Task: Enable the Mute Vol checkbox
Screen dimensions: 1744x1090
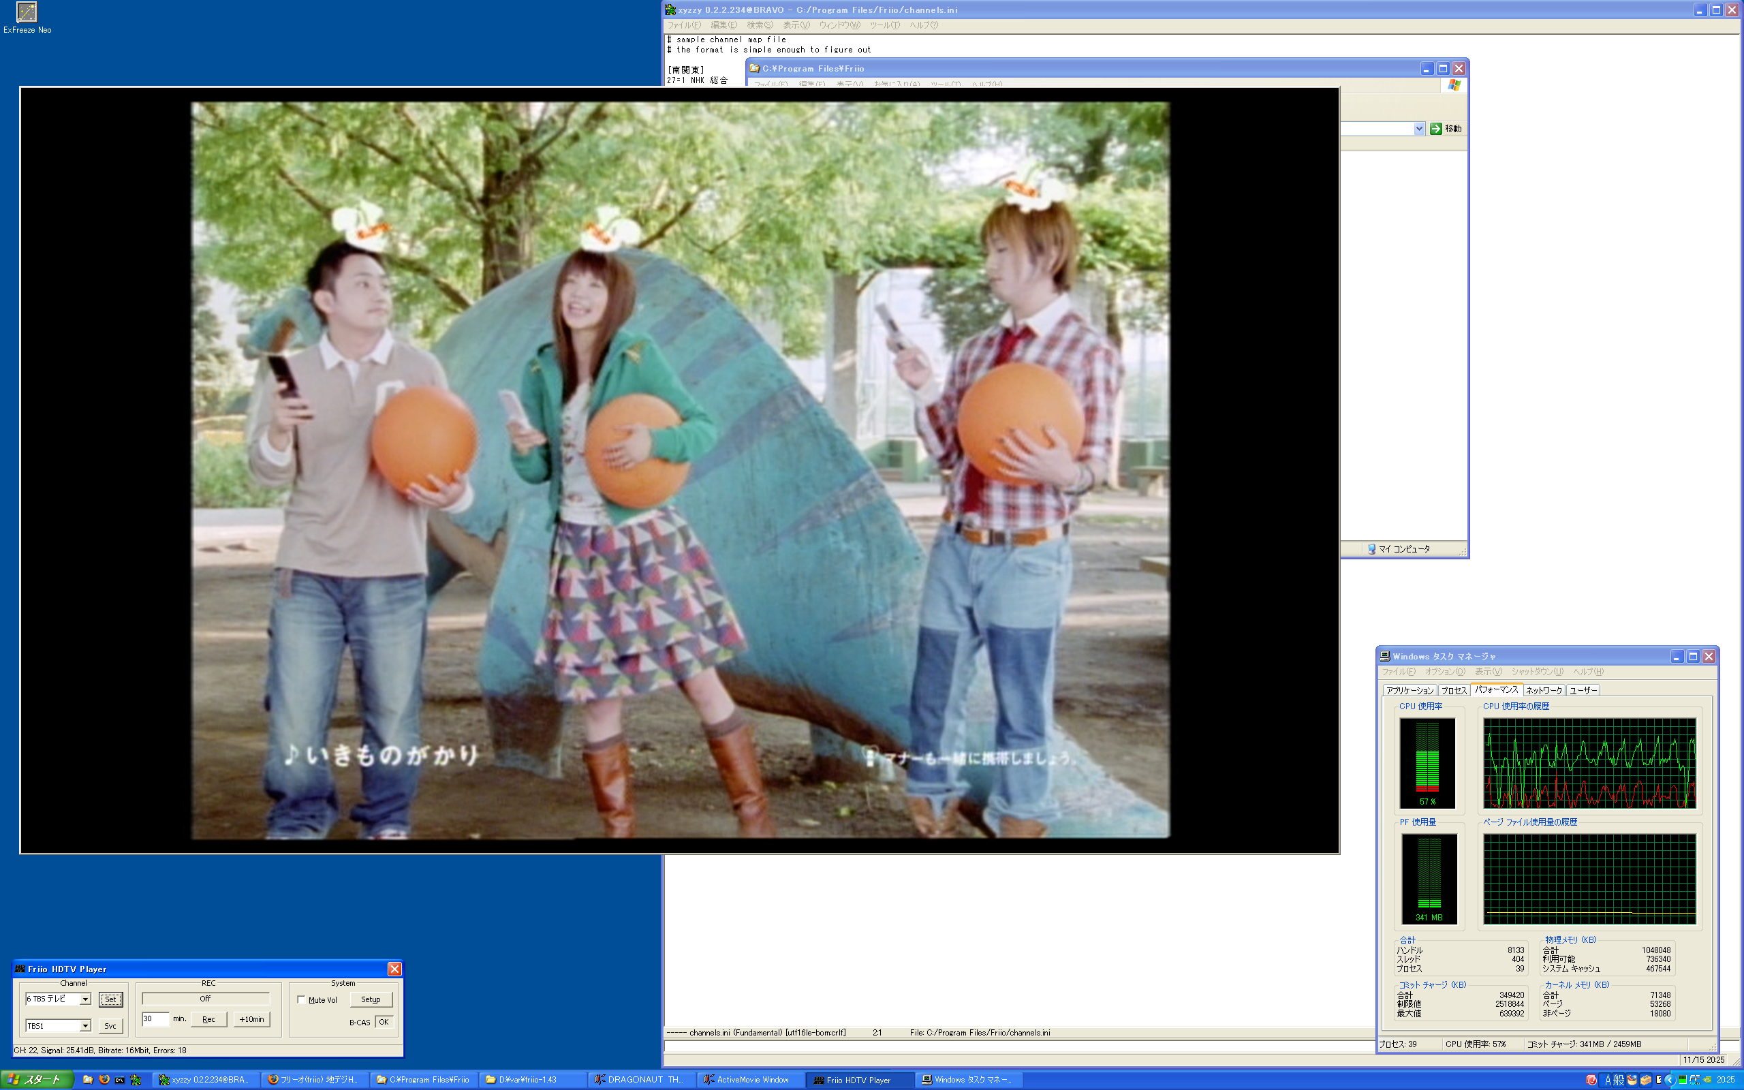Action: click(x=301, y=999)
